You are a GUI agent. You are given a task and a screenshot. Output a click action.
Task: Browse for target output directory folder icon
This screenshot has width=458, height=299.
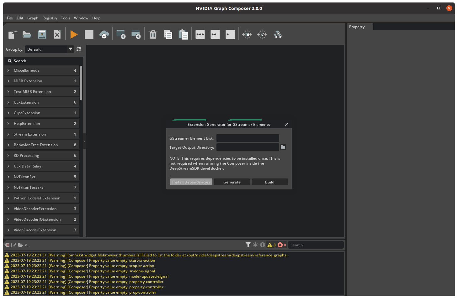coord(283,147)
